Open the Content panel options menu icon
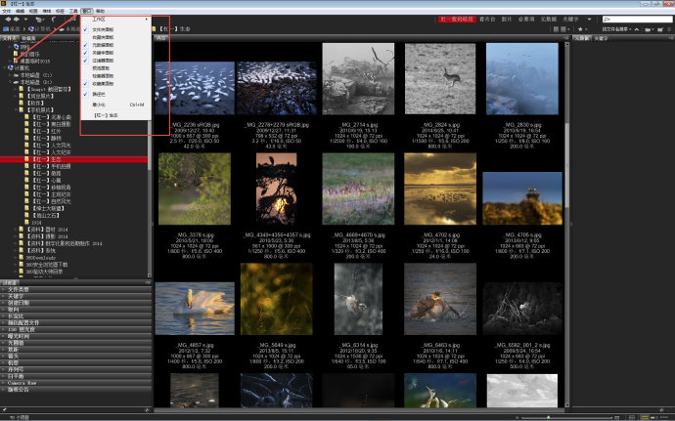Image resolution: width=675 pixels, height=421 pixels. [x=566, y=38]
